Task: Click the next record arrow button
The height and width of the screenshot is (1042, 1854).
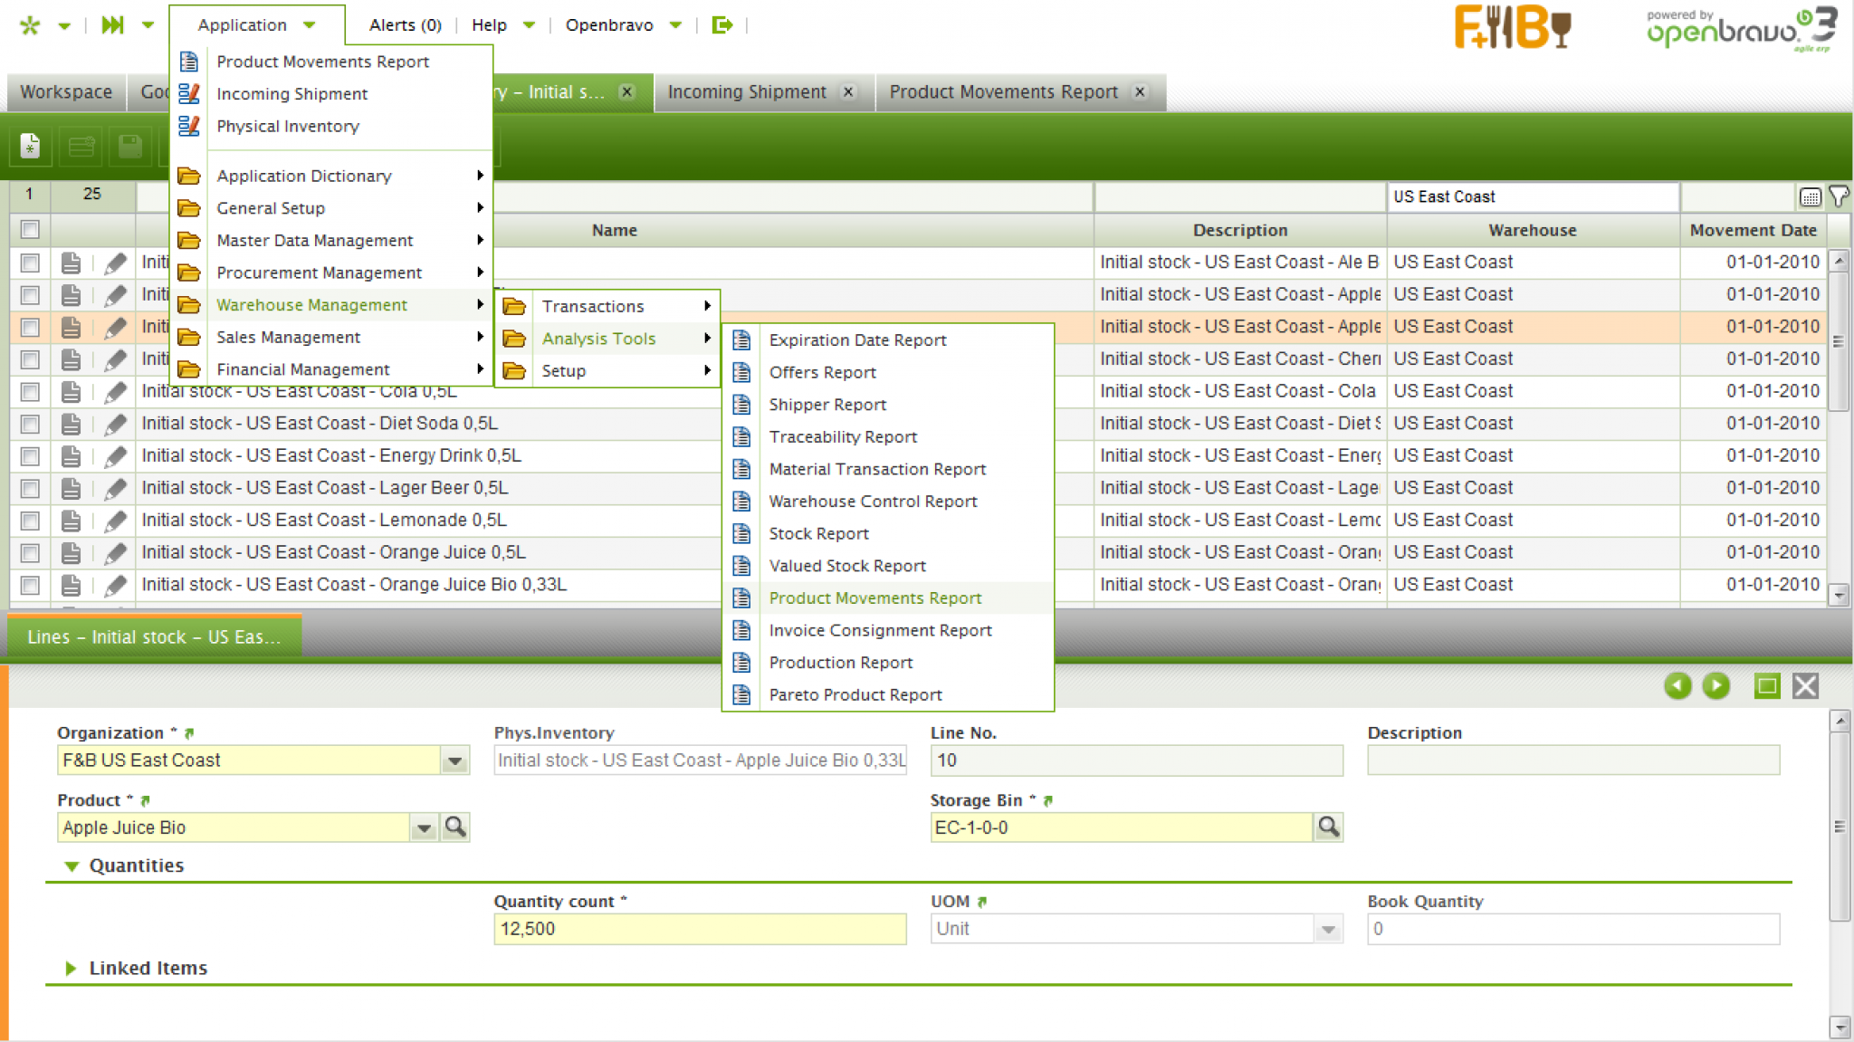Action: click(x=1716, y=686)
